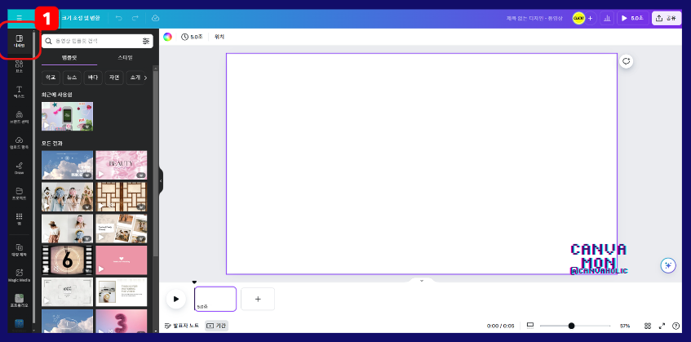Open the background color picker
This screenshot has height=342, width=691.
pos(167,37)
